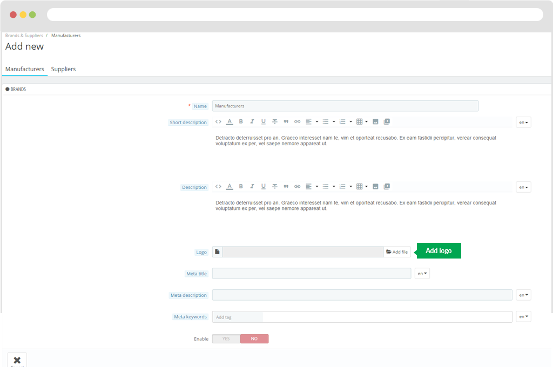553x367 pixels.
Task: Open alignment menu in Short description toolbar
Action: click(312, 121)
